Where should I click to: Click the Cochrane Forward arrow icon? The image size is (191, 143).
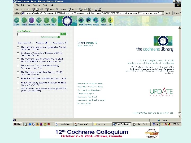point(88,20)
